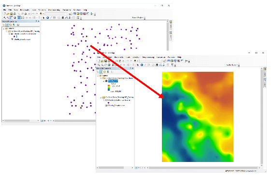Click List By Source icon in front table of contents
The image size is (274, 175).
(101, 72)
